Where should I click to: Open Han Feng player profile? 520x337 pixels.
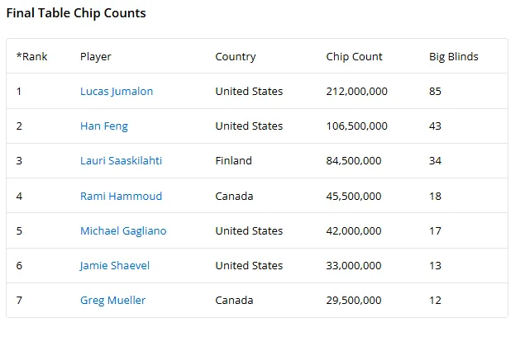(x=104, y=126)
